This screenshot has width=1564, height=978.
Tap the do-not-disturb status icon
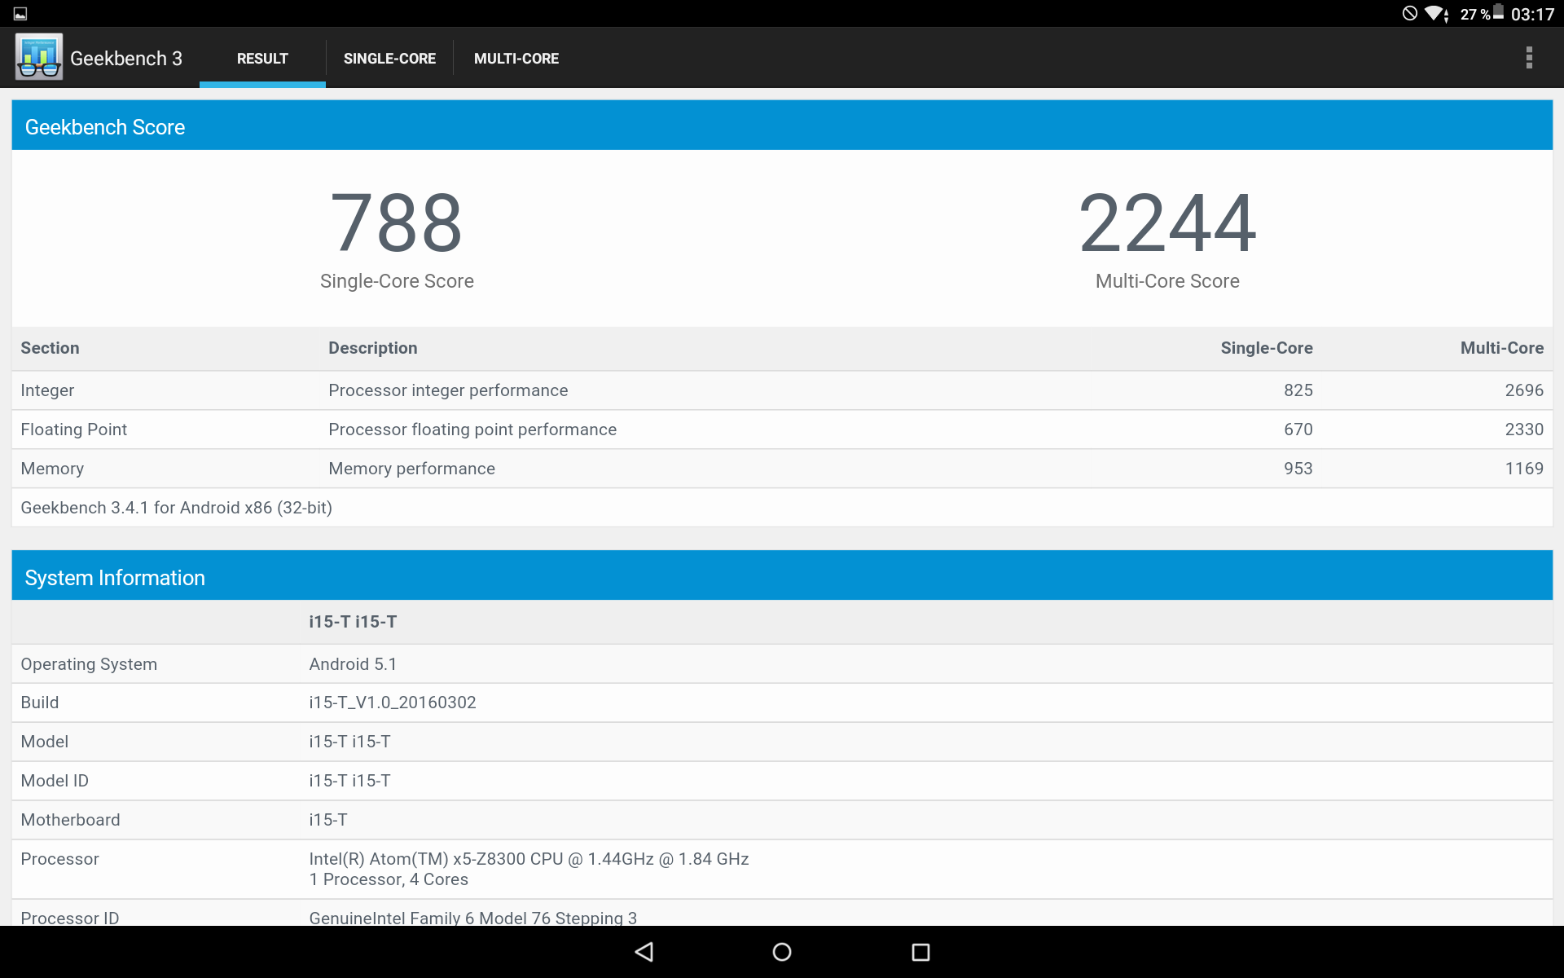[1409, 13]
